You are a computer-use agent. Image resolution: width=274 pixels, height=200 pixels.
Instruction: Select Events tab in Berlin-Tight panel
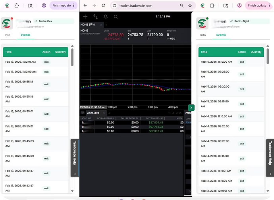click(221, 35)
